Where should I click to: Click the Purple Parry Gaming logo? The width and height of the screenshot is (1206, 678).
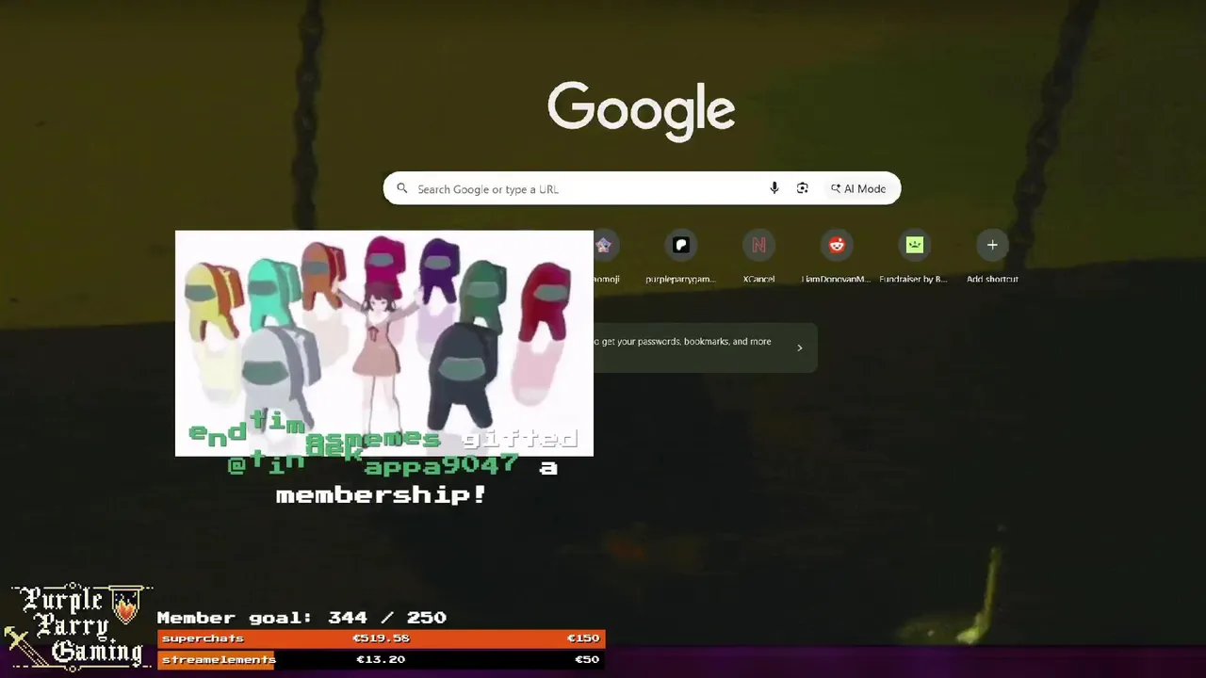(x=77, y=626)
